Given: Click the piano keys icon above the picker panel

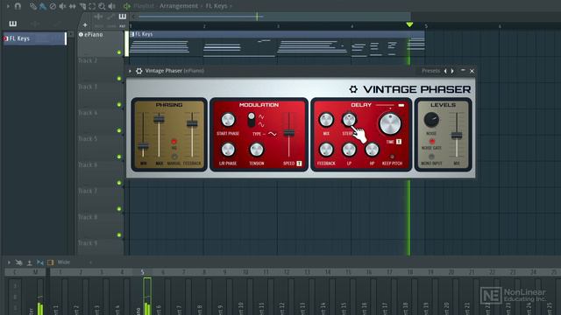Looking at the screenshot, I should tap(13, 24).
